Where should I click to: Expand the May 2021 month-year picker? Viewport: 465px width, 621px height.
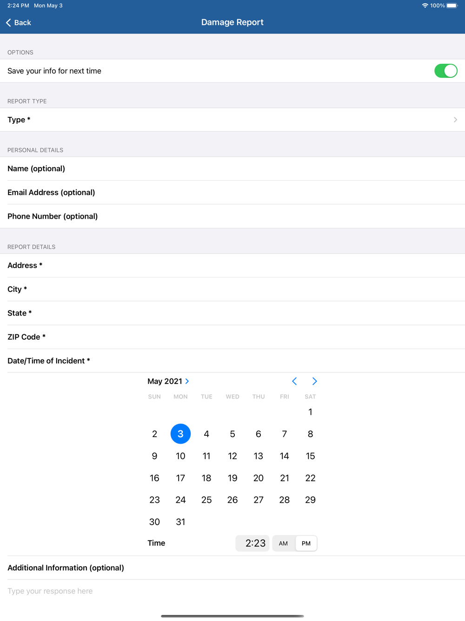168,381
